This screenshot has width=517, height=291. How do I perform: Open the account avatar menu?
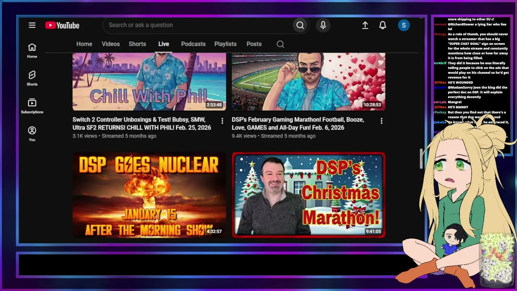pos(404,25)
